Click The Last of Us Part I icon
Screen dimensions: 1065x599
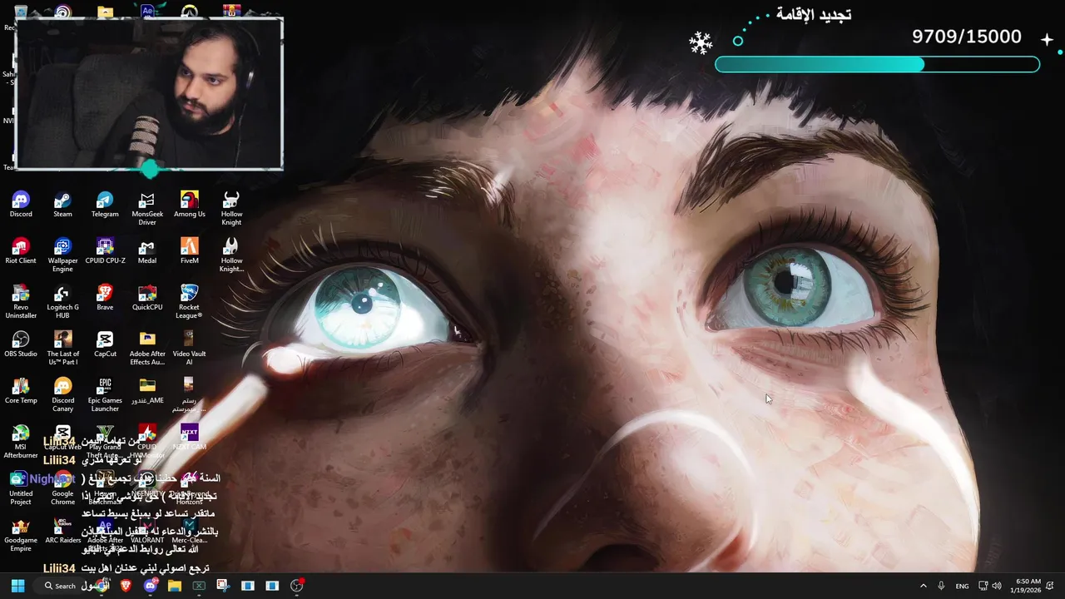point(62,349)
